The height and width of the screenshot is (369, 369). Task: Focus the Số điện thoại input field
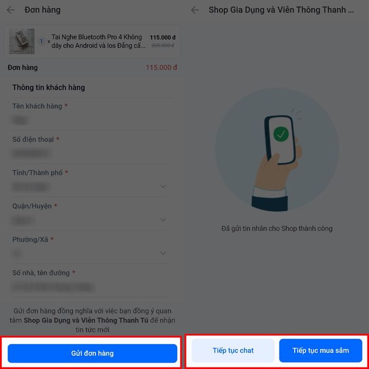pyautogui.click(x=90, y=154)
